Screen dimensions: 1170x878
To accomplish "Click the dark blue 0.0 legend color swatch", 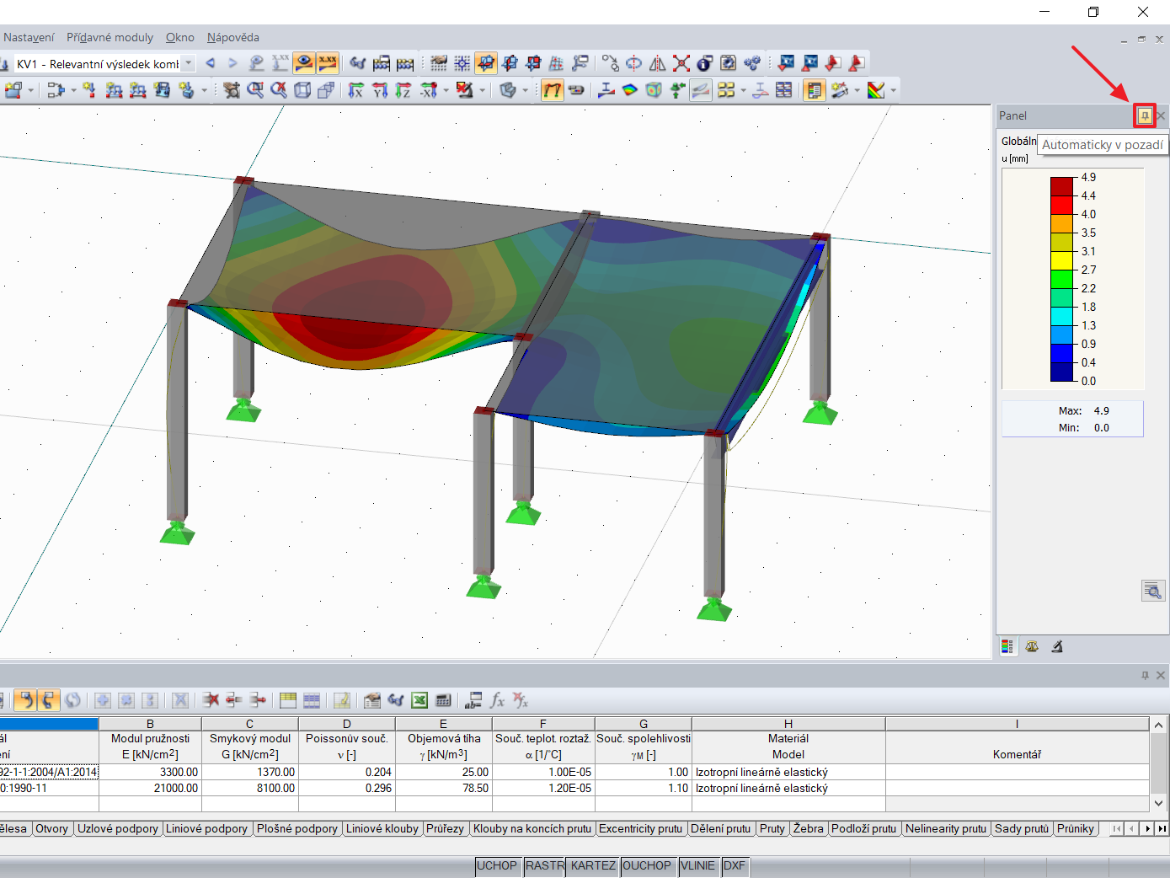I will (1061, 372).
